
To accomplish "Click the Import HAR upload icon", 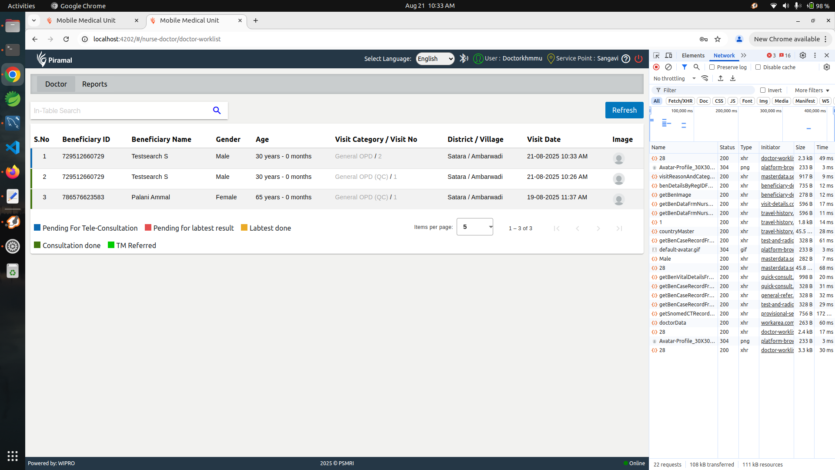I will tap(720, 78).
